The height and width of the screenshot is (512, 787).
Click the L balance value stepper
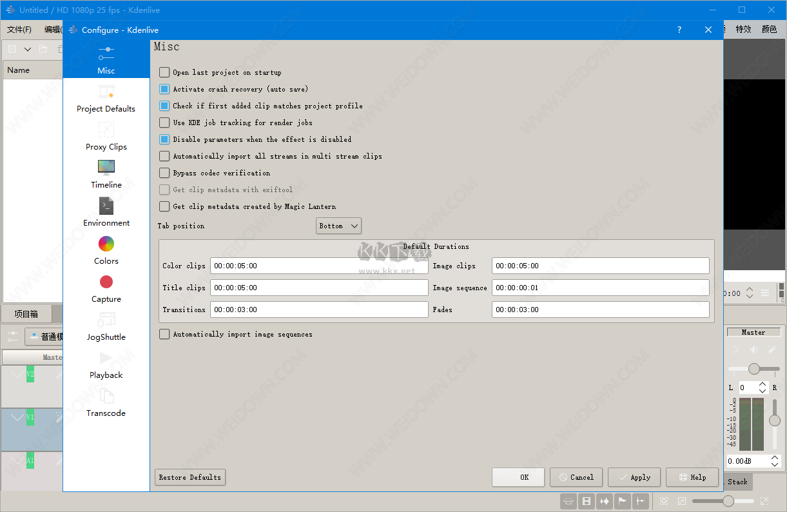coord(763,388)
